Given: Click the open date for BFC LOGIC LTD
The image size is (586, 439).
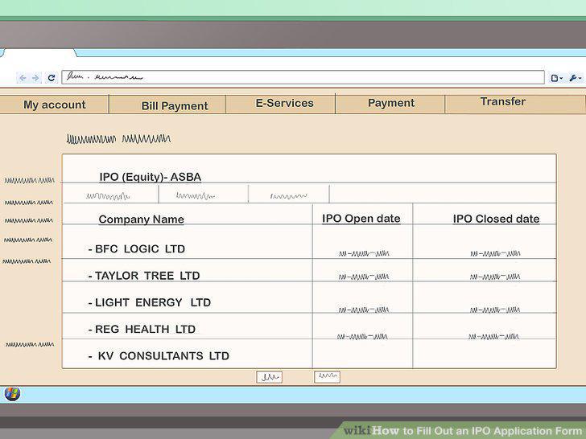Looking at the screenshot, I should [x=364, y=253].
